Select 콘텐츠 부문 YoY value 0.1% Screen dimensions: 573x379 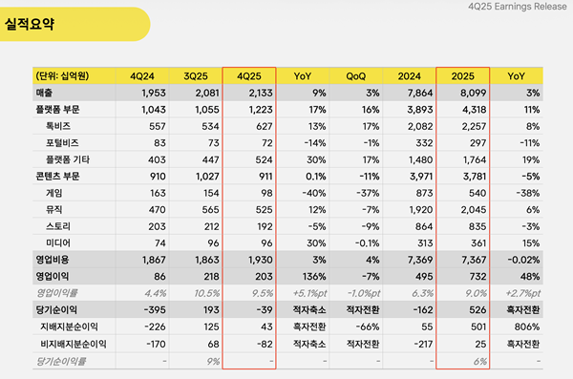[x=316, y=177]
